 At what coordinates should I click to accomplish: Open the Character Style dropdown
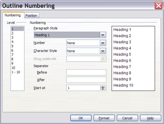pos(103,51)
